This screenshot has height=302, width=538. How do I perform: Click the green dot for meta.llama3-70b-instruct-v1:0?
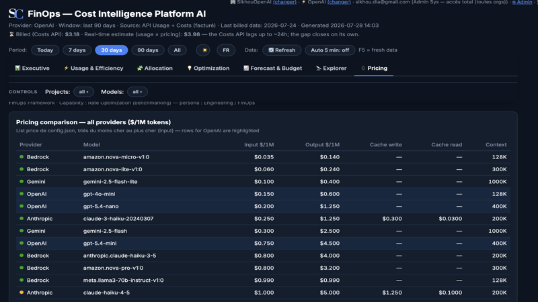(22, 280)
